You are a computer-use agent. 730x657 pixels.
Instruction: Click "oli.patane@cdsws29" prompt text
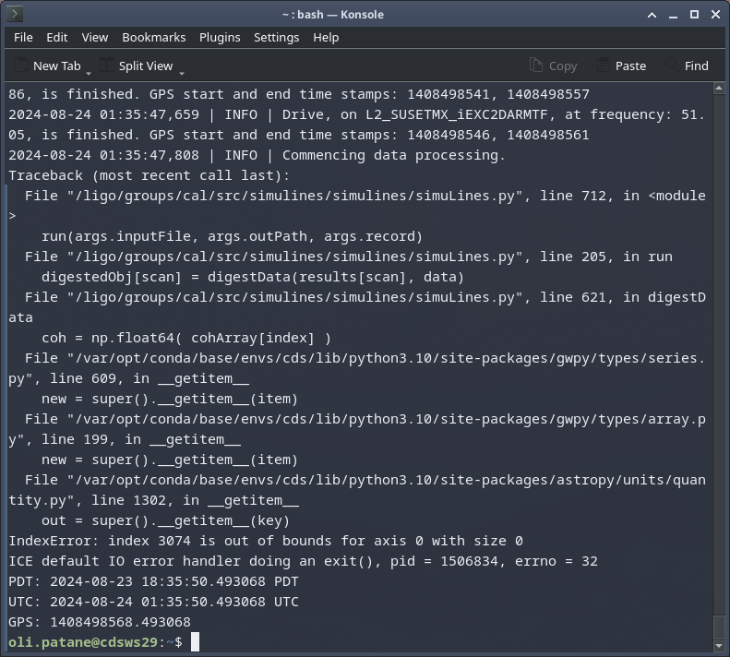[83, 642]
